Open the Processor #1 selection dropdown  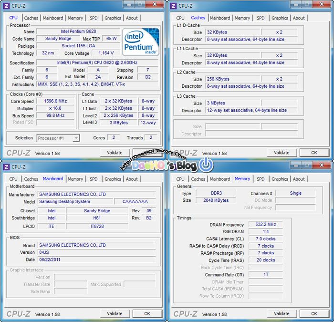pos(58,138)
